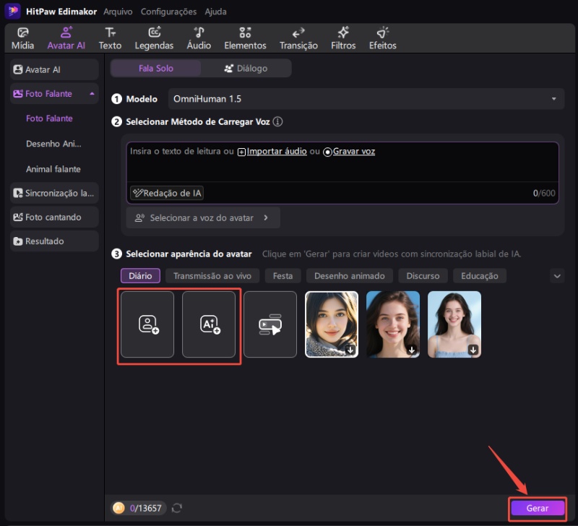
Task: Expand the avatar category list chevron
Action: (556, 275)
